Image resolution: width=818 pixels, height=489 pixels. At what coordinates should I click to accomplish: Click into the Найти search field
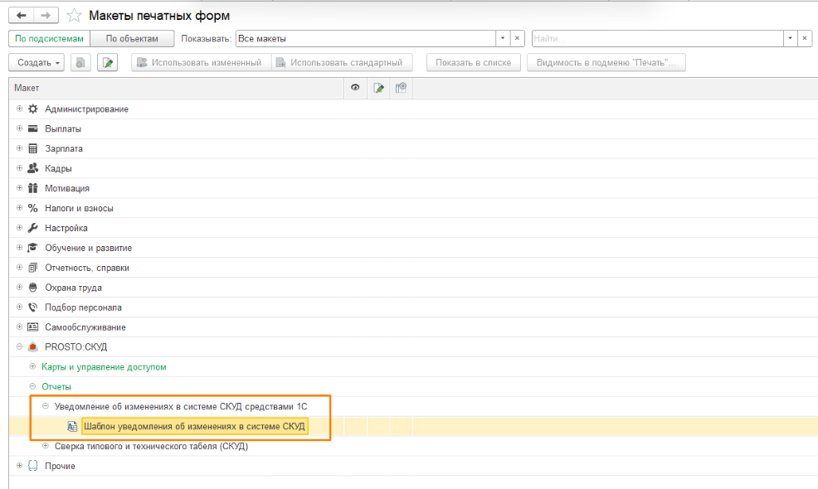(657, 39)
